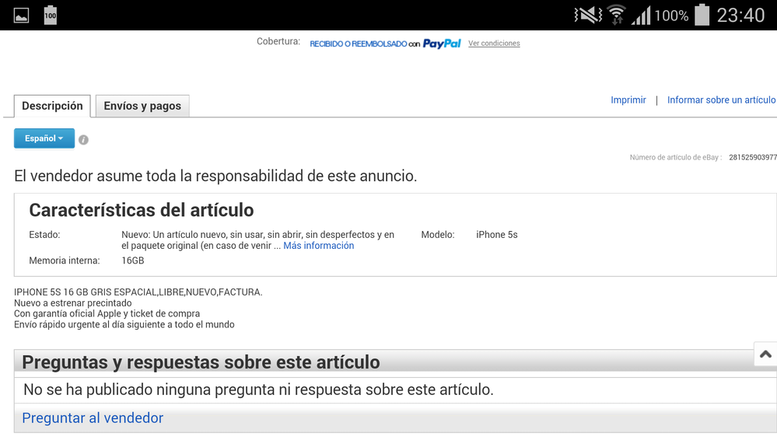
Task: Tap the battery 100 notification icon
Action: point(51,15)
